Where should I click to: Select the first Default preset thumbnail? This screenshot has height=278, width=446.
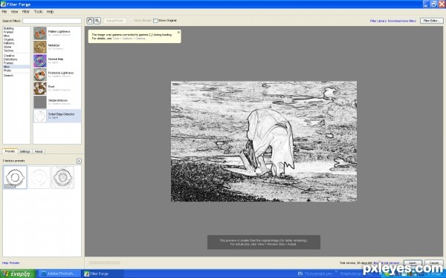click(15, 177)
